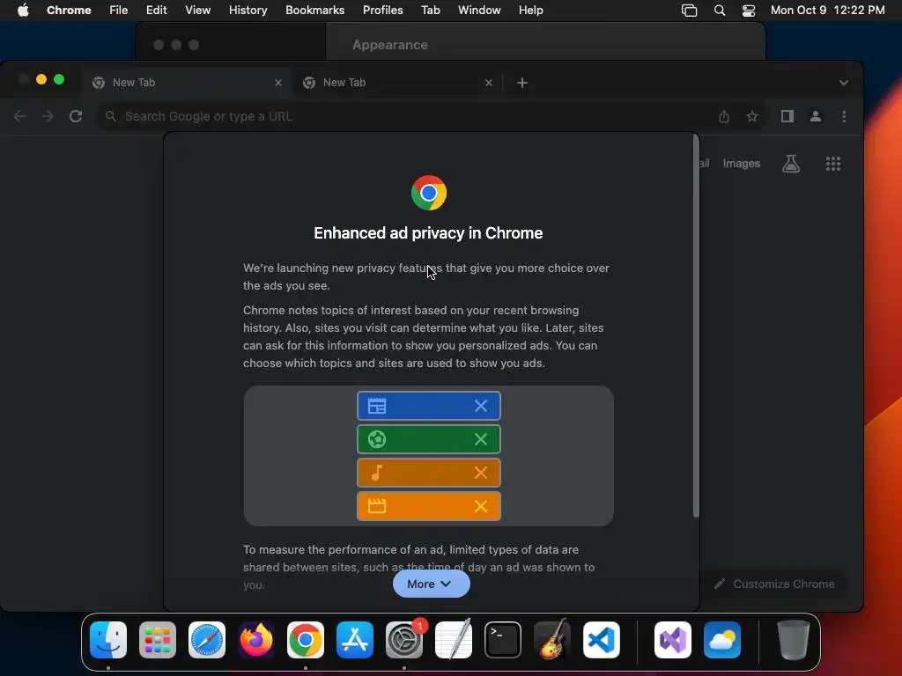Open the Images link

coord(742,164)
